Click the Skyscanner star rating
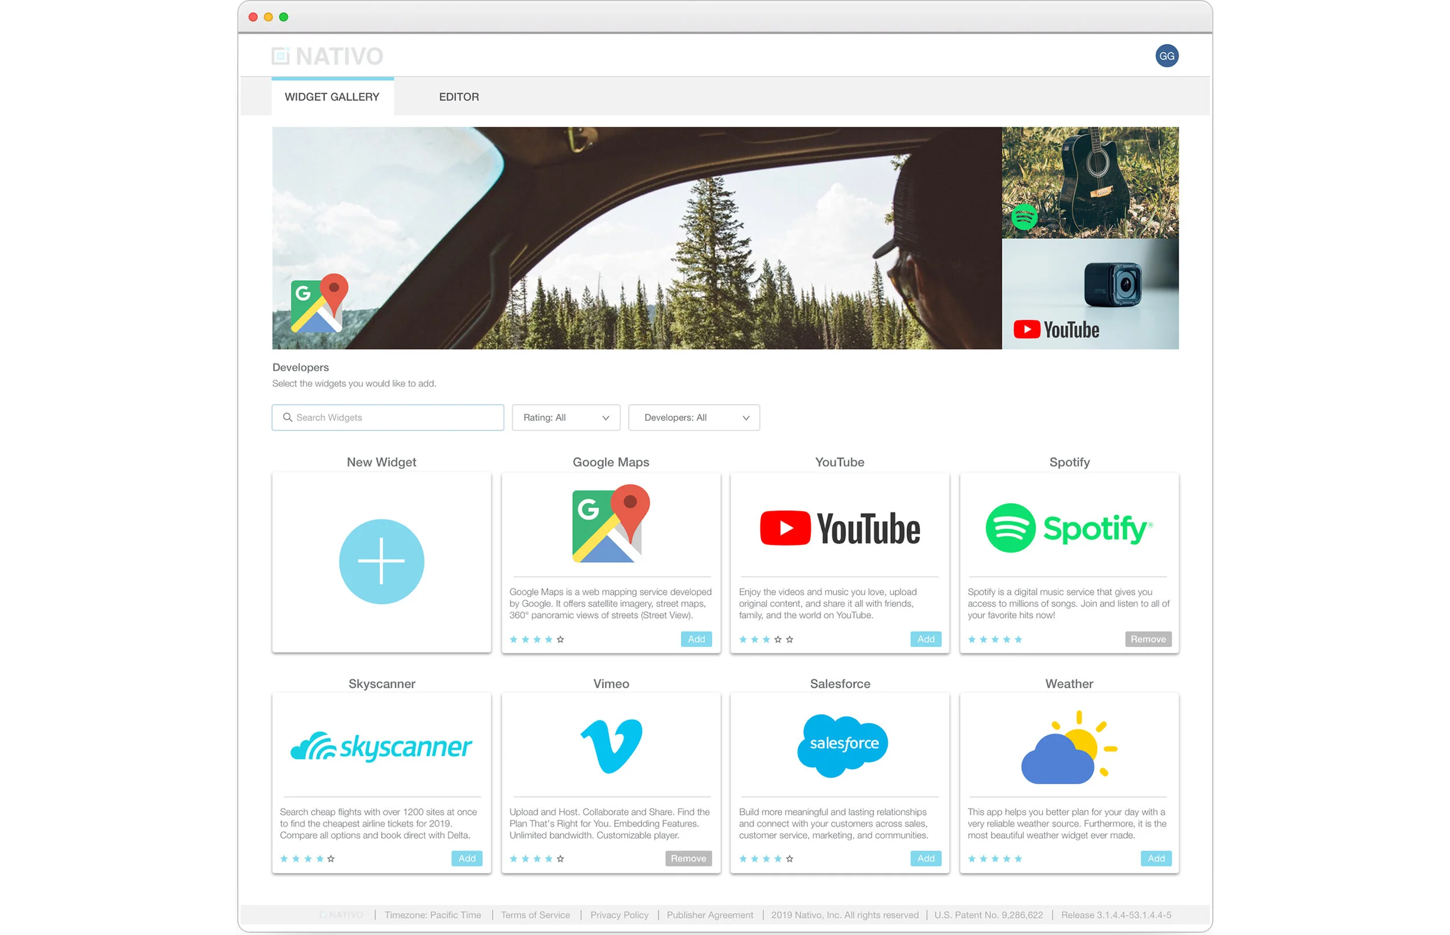Screen dimensions: 1450x935 point(307,858)
